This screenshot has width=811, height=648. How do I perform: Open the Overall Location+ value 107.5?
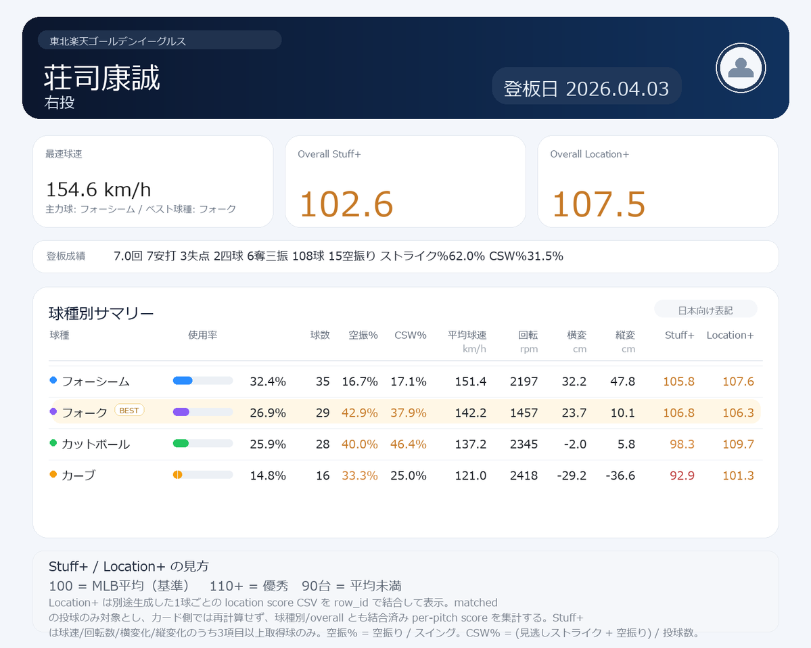click(598, 203)
